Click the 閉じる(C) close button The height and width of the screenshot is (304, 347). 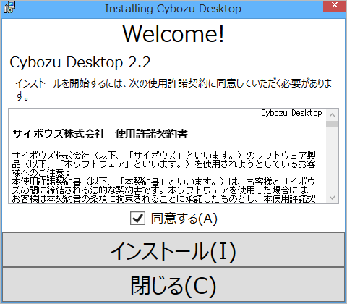[x=173, y=285]
